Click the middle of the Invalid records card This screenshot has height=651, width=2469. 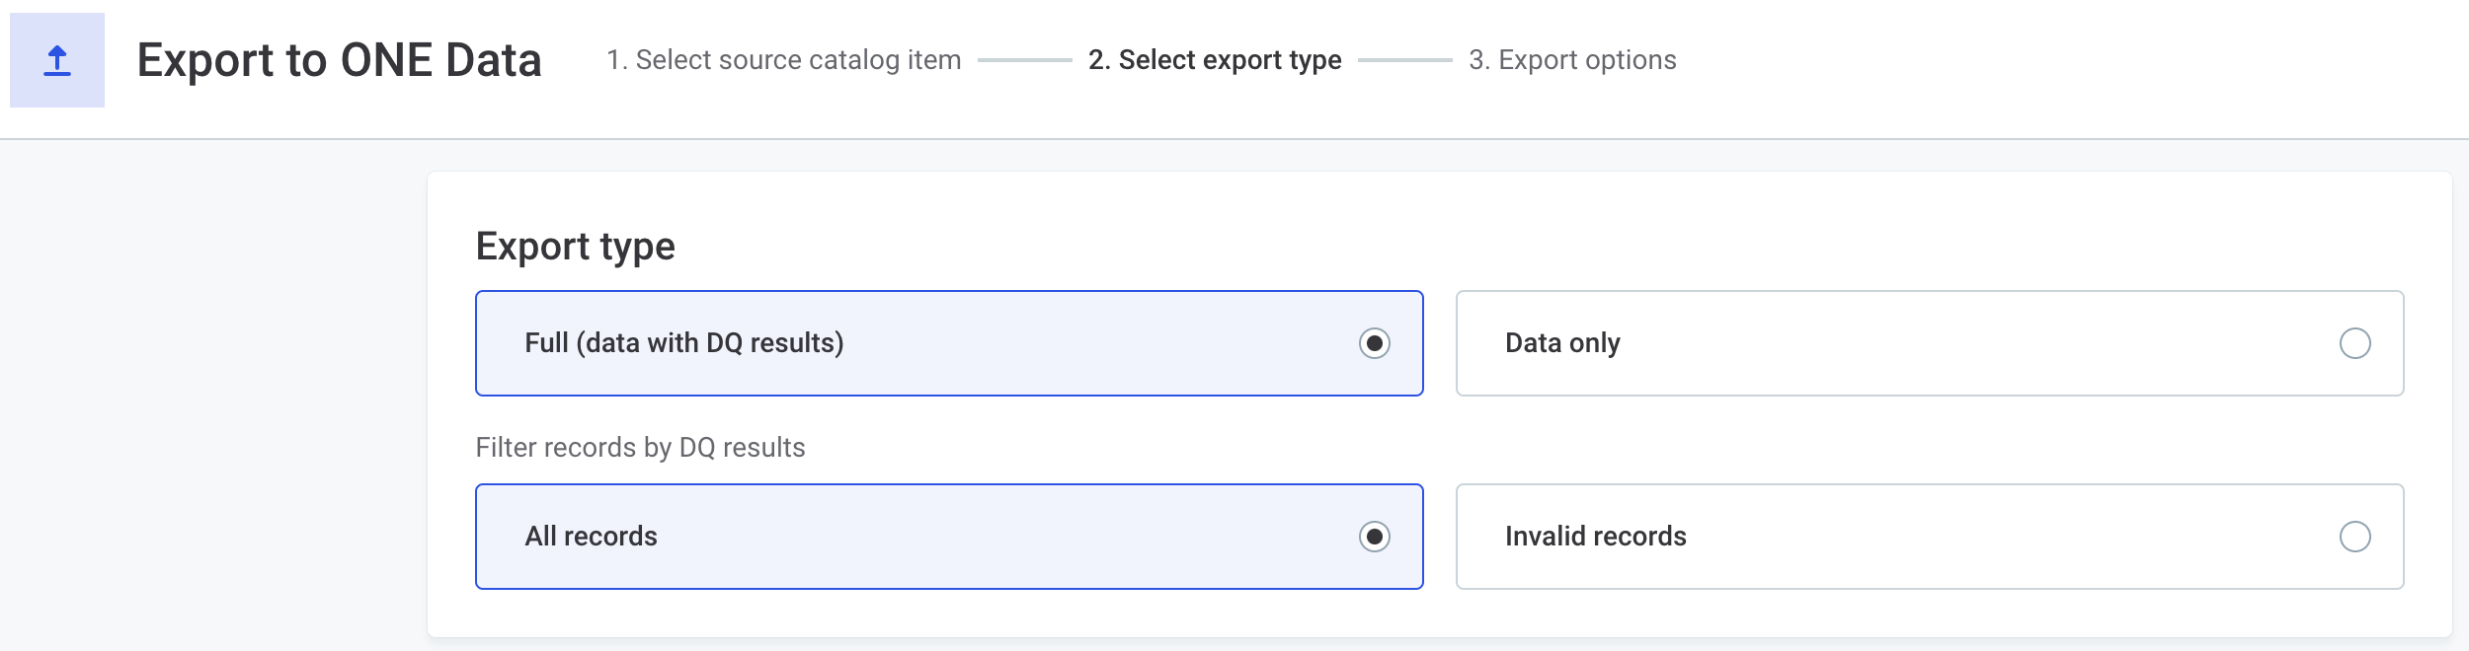(1930, 537)
